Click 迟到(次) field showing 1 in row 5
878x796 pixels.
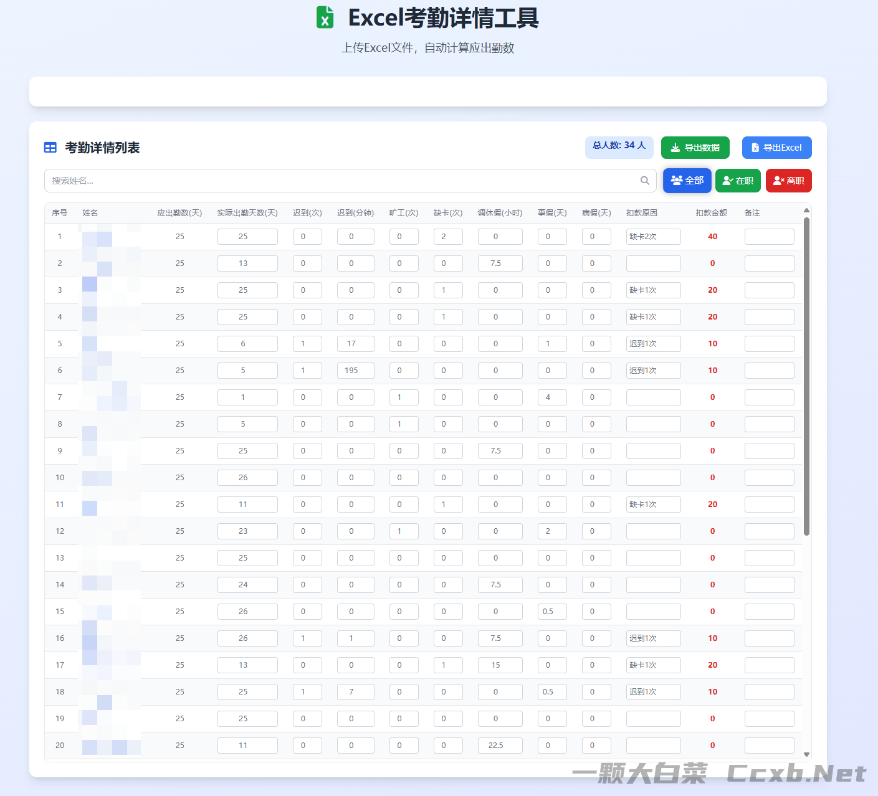point(307,344)
